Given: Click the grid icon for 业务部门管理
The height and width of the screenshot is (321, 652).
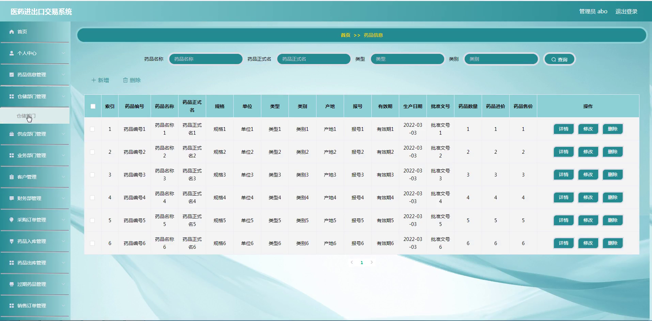Looking at the screenshot, I should pyautogui.click(x=12, y=155).
